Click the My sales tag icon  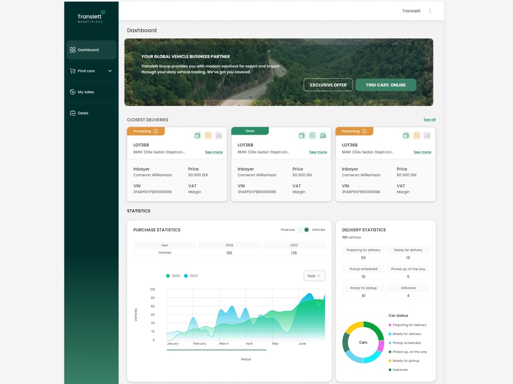tap(73, 92)
